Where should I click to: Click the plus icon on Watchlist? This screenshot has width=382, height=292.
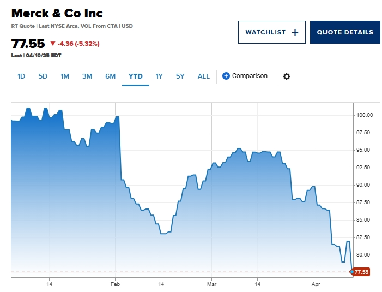295,32
